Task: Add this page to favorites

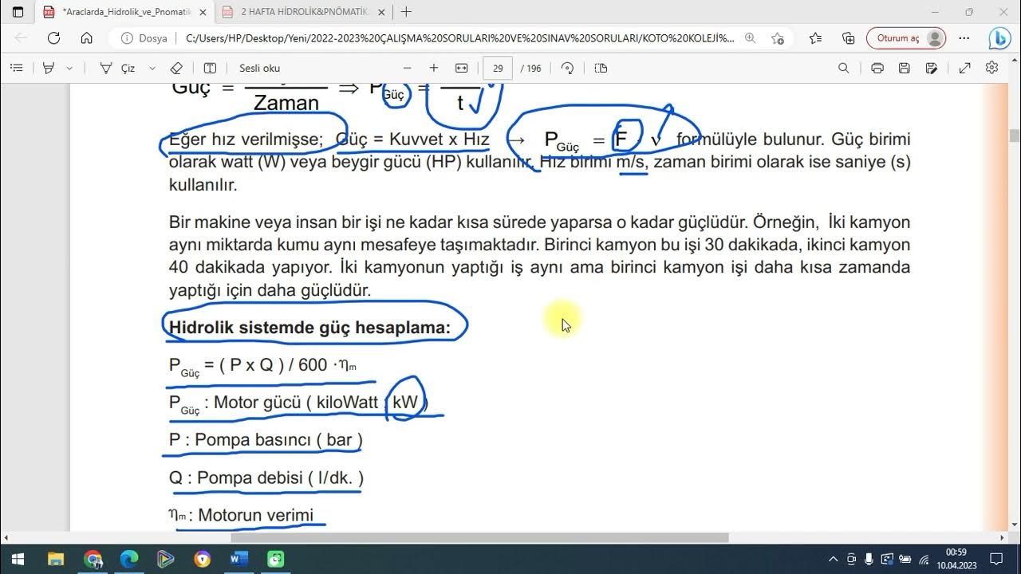Action: pos(778,37)
